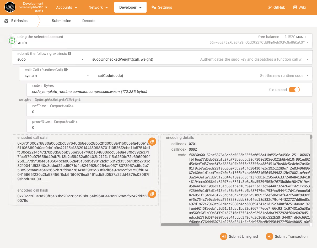Open the Settings page
Viewport: 317px width, 248px height.
162,7
